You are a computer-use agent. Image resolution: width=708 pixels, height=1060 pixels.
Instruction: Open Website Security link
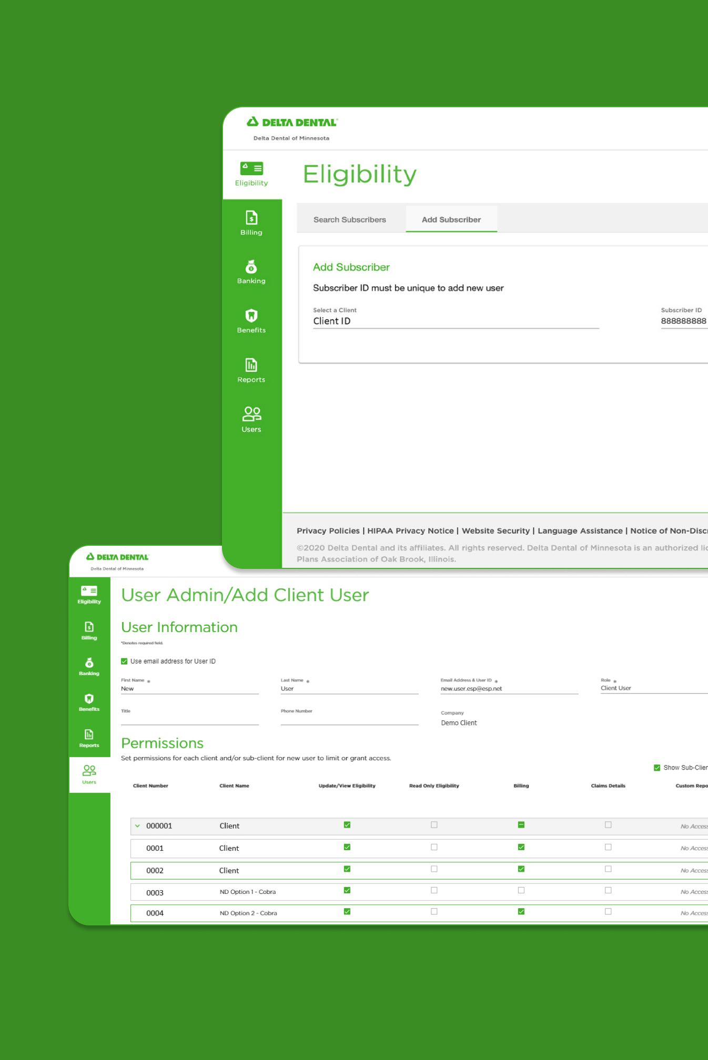[495, 531]
